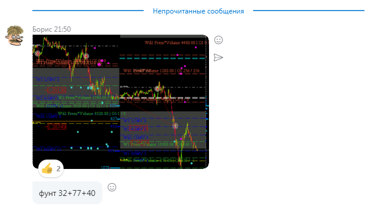Click the red '1.28749' price label in the chart

[57, 127]
